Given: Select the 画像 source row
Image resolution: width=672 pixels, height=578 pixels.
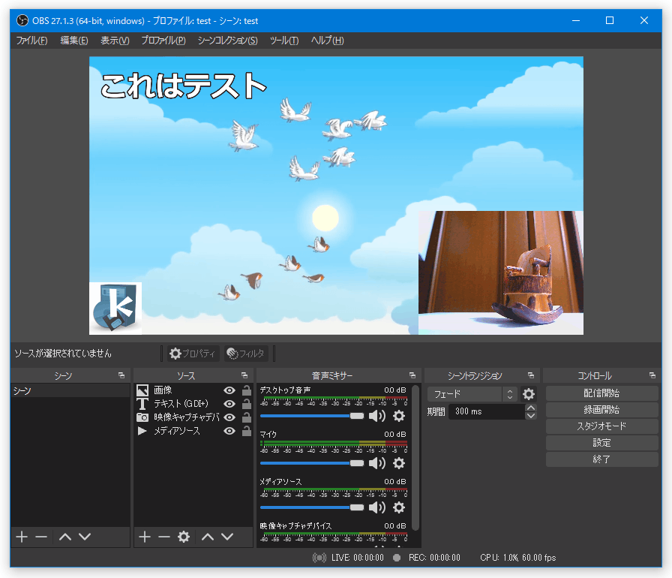Looking at the screenshot, I should (193, 390).
